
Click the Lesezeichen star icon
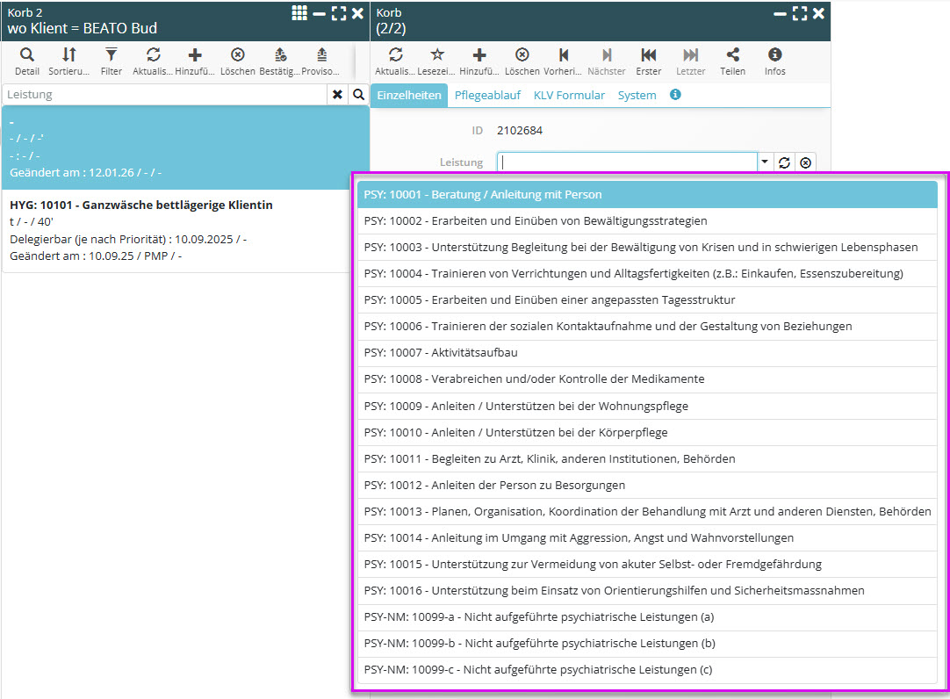tap(437, 55)
